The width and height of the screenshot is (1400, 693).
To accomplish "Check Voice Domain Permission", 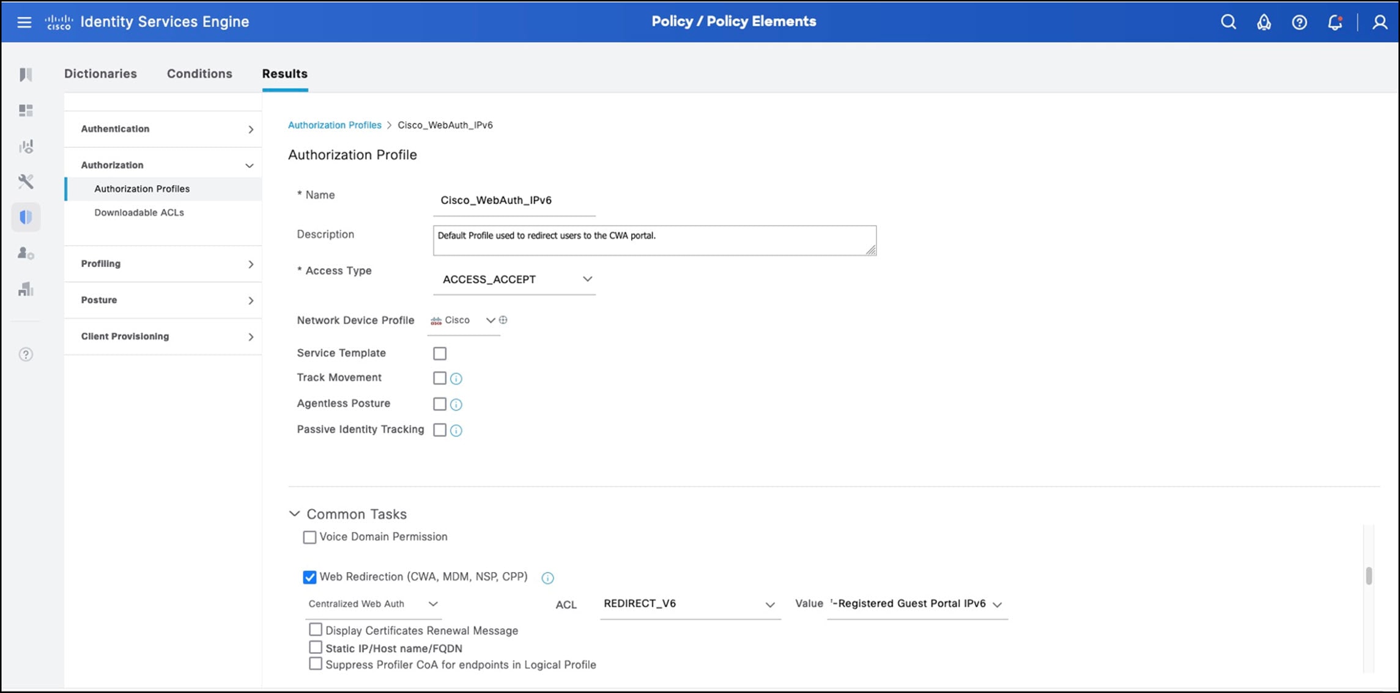I will (310, 537).
